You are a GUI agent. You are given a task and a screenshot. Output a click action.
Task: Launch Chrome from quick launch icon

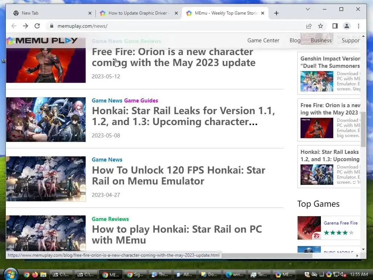click(26, 275)
